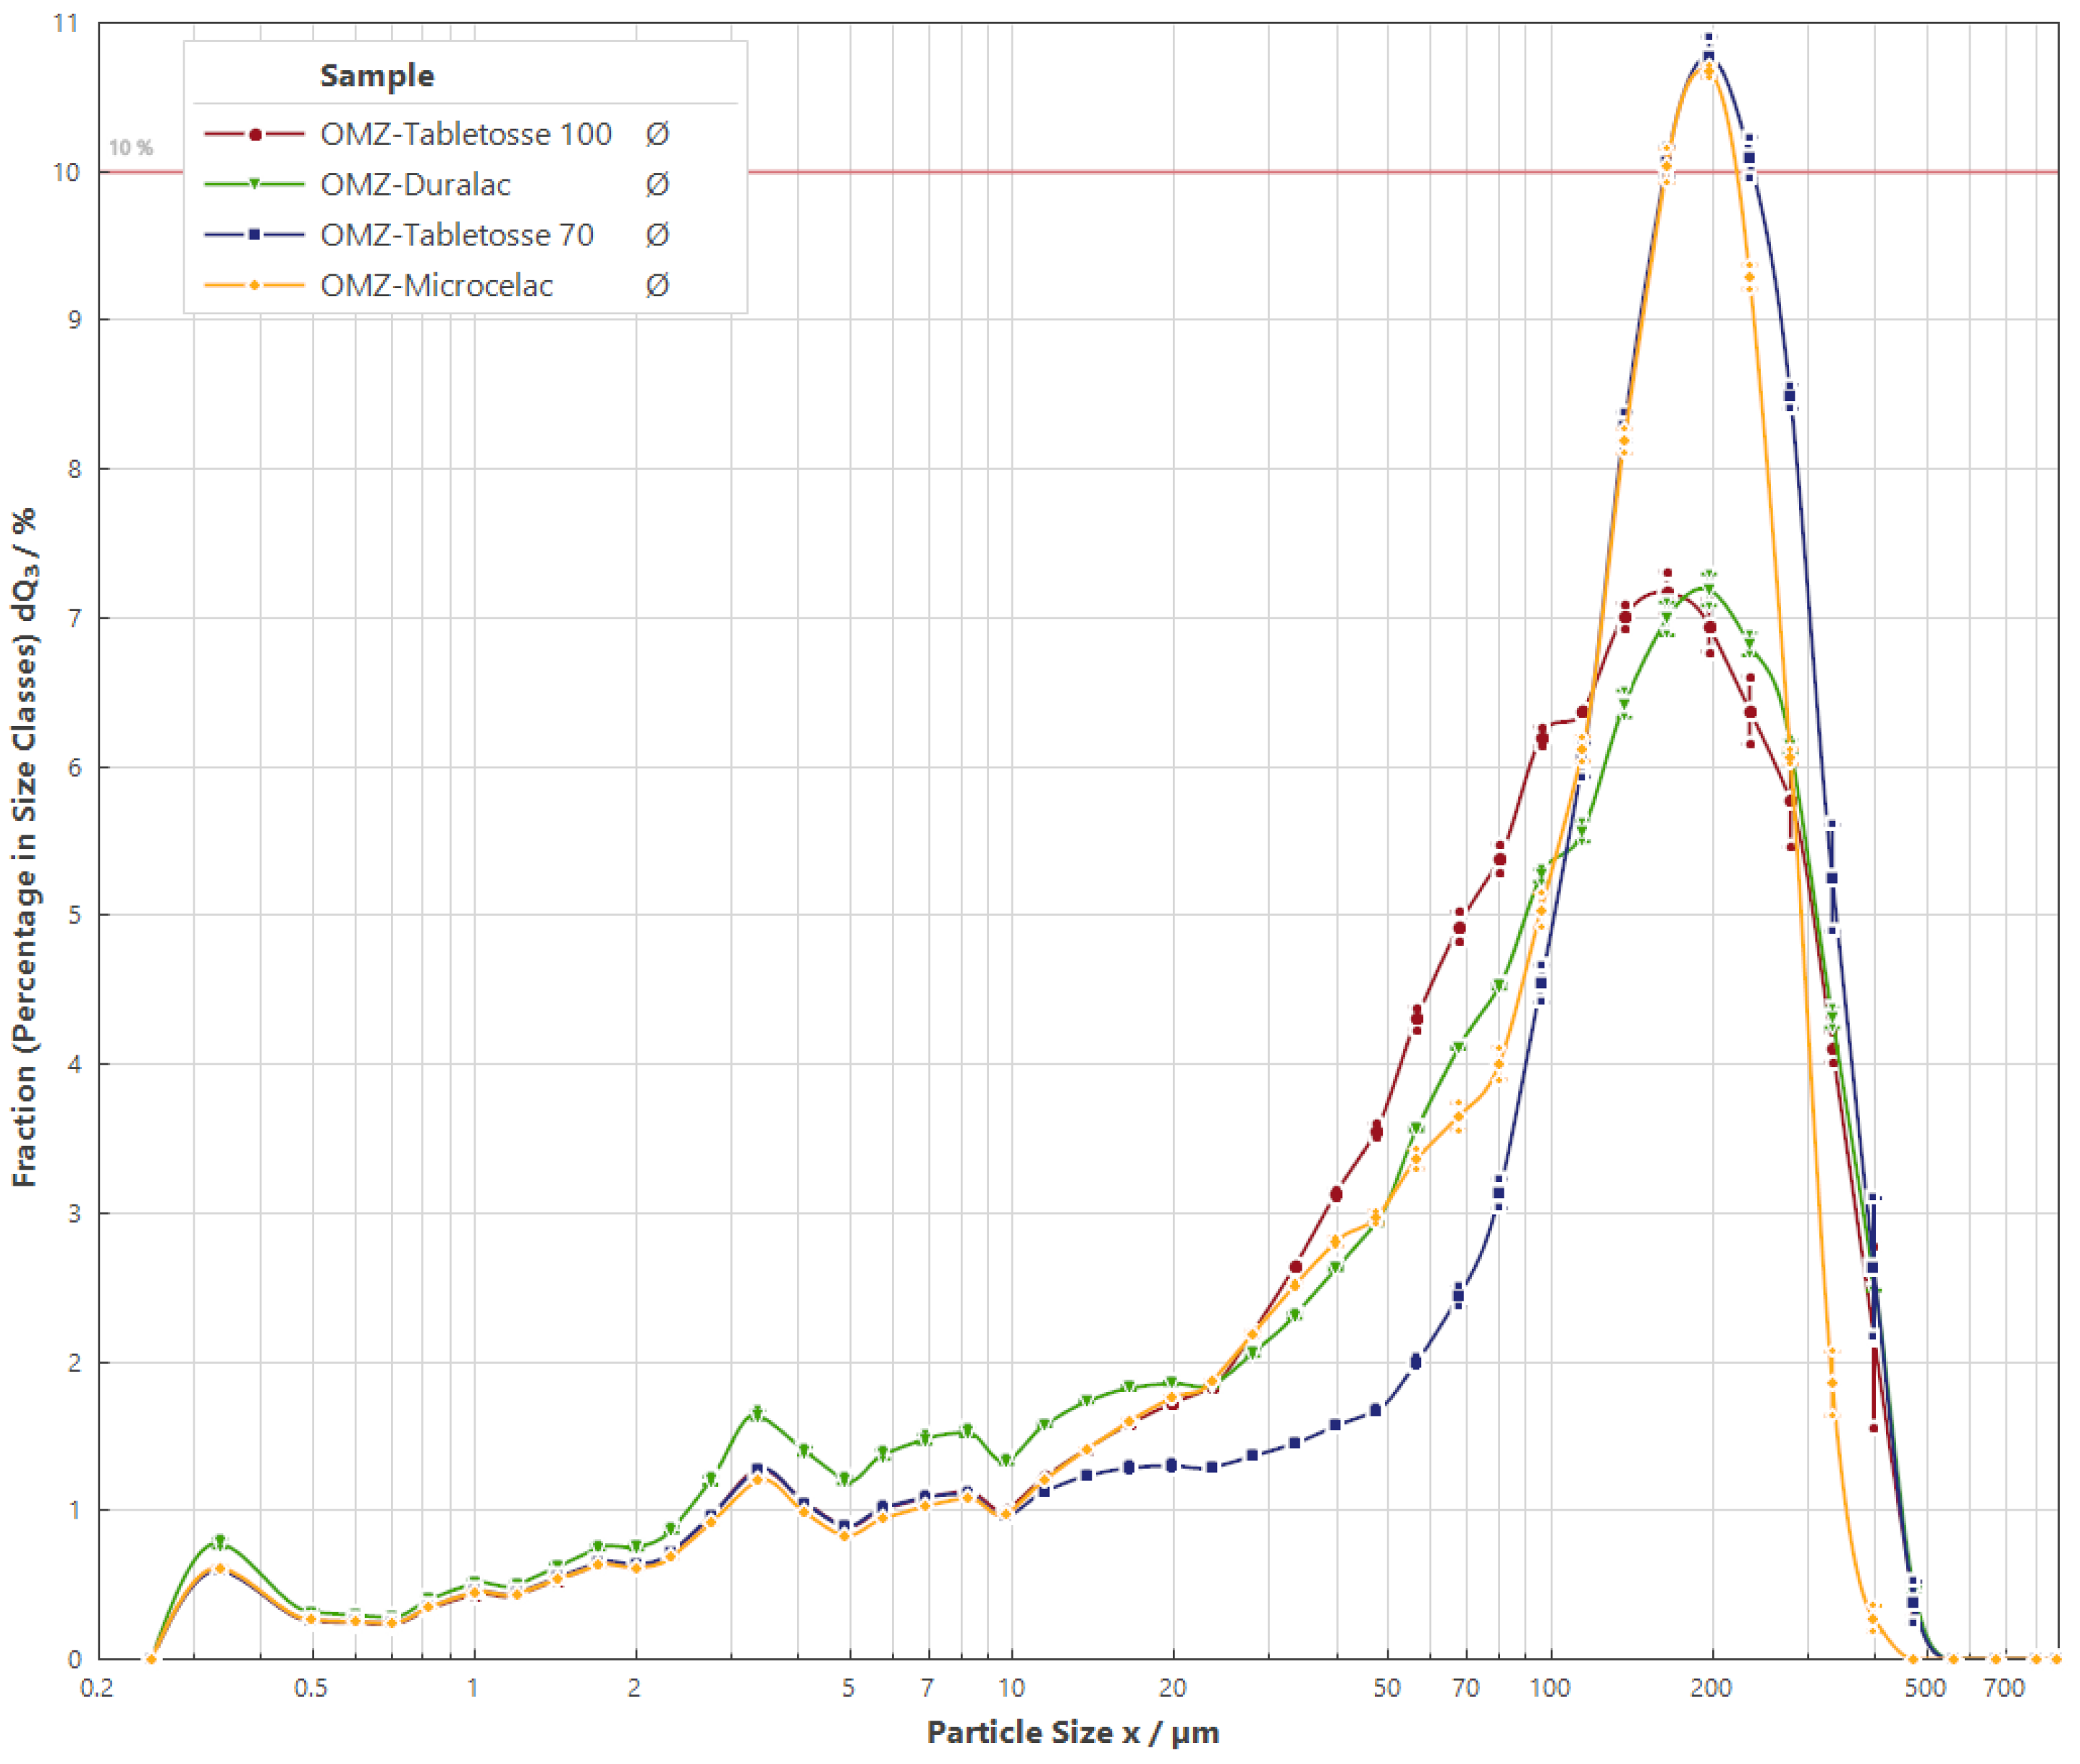
Task: Click the Particle Size x axis title
Action: point(1072,1732)
